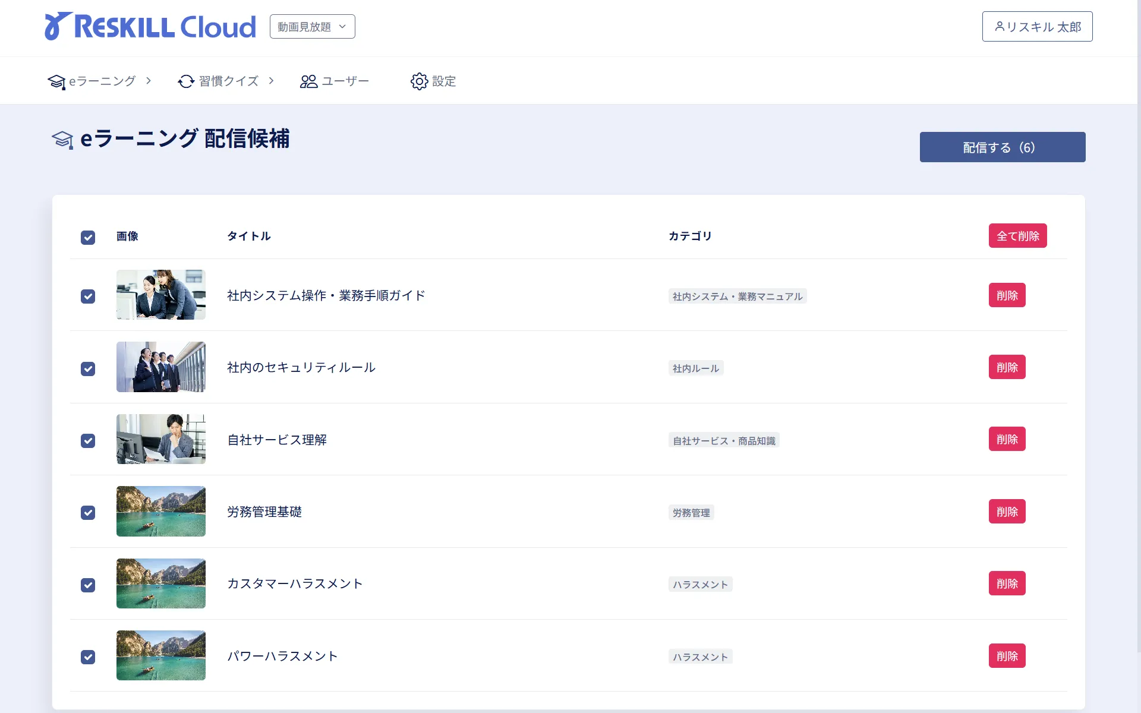The image size is (1141, 713).
Task: Delete the 社内のセキュリティルール row
Action: (1007, 367)
